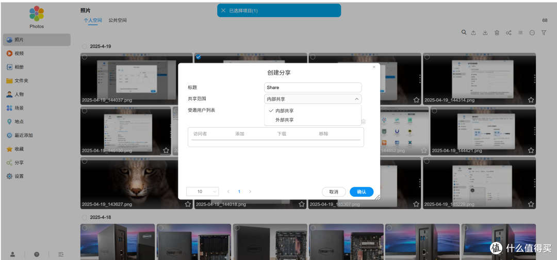
Task: Choose 外部共享 option
Action: (x=313, y=120)
